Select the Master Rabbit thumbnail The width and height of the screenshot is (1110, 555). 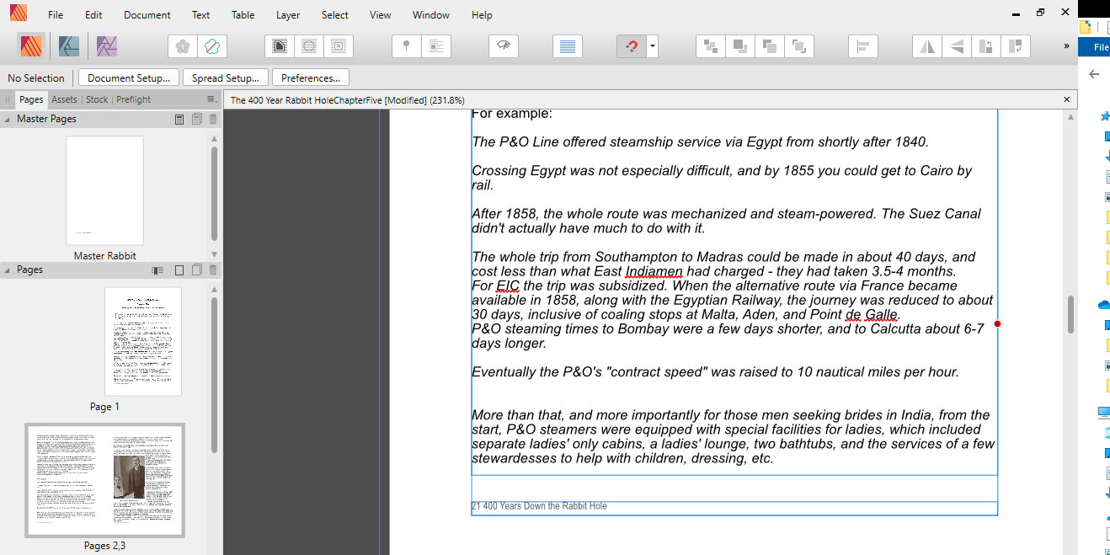tap(105, 190)
